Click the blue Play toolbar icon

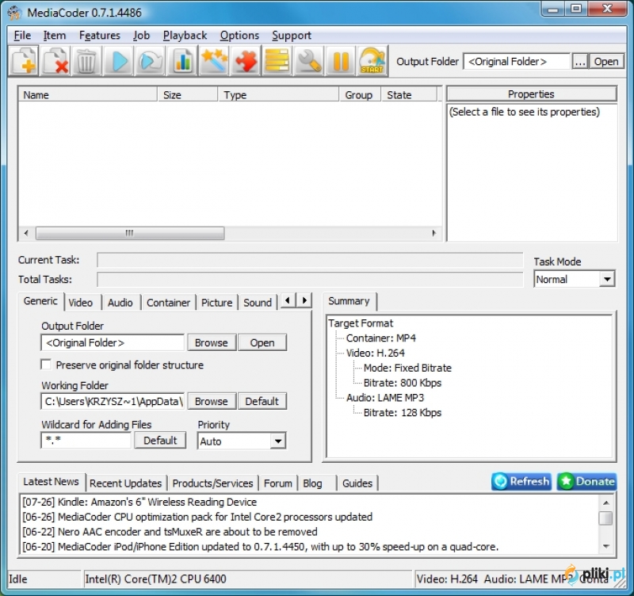tap(118, 61)
